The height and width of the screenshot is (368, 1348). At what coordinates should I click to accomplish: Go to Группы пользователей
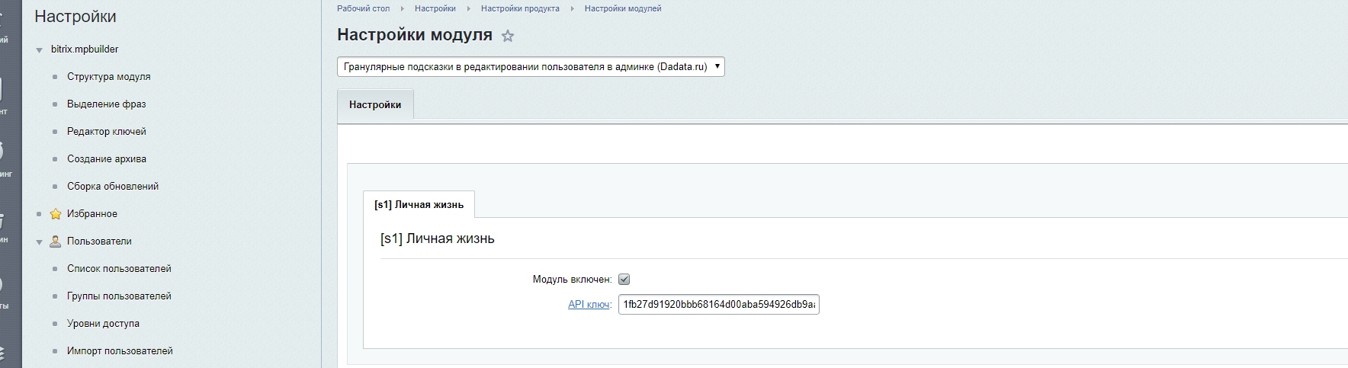(119, 296)
